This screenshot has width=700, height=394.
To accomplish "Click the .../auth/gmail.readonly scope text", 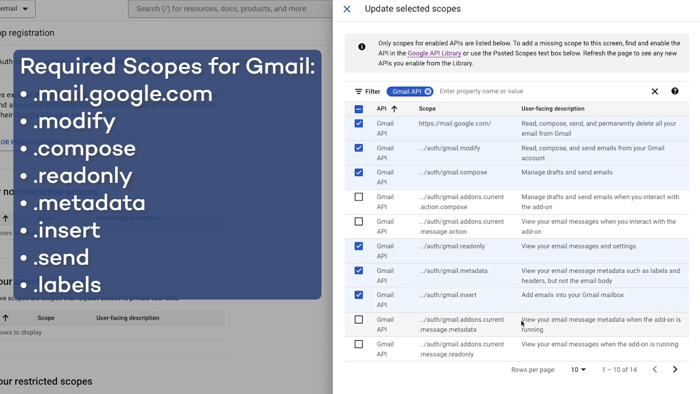I will [452, 246].
